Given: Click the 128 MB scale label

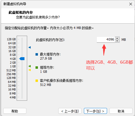Looking at the screenshot, I should pos(11,78).
